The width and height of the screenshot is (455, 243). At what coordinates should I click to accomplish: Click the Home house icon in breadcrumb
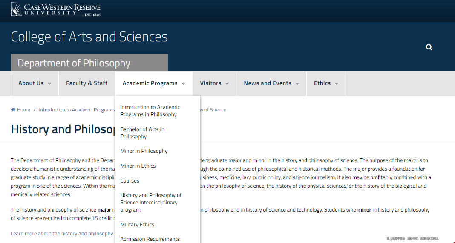[x=13, y=110]
